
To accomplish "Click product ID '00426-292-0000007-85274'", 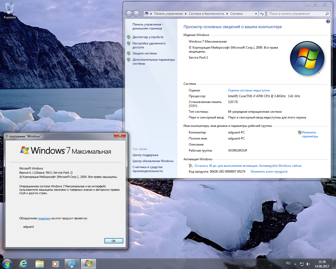I will 227,172.
